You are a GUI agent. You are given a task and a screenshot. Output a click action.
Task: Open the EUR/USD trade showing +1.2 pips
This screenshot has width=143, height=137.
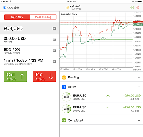point(101,109)
